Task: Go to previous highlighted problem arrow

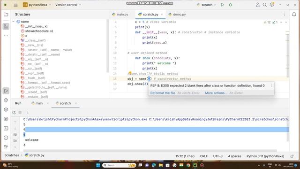Action: coord(281,22)
